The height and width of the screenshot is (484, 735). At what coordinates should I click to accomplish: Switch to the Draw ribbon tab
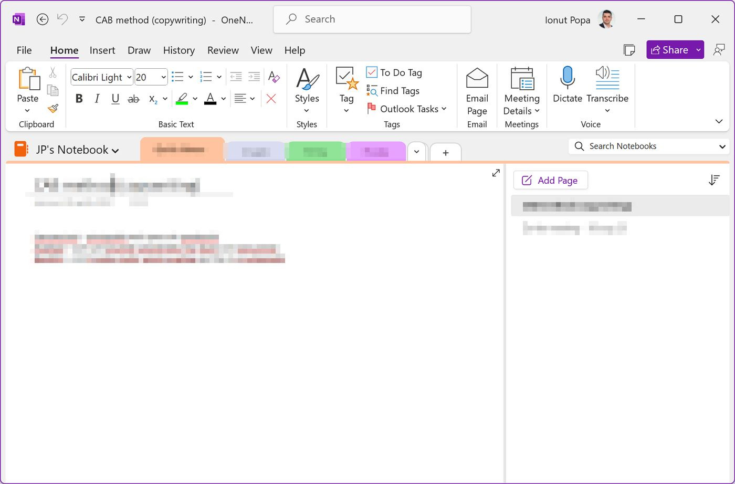tap(139, 50)
